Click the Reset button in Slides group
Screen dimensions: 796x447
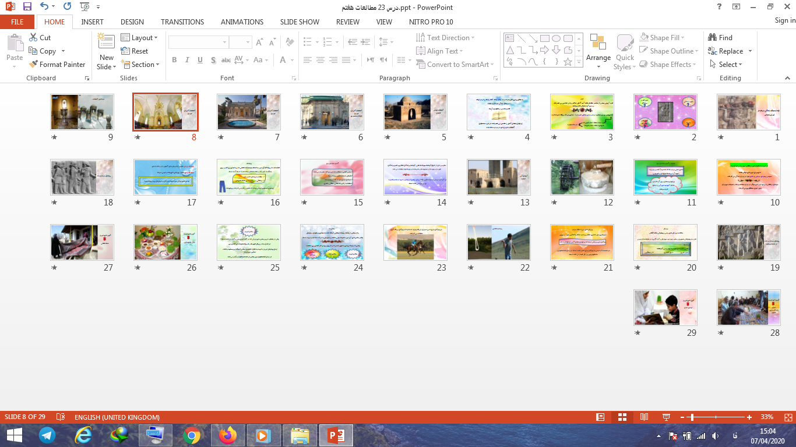click(135, 51)
